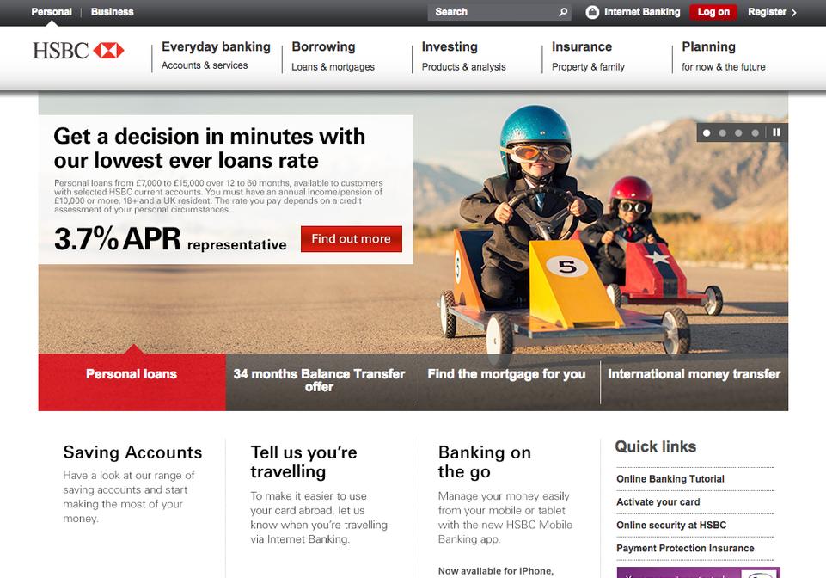Viewport: 826px width, 578px height.
Task: Click the Quick links heading
Action: tap(655, 446)
